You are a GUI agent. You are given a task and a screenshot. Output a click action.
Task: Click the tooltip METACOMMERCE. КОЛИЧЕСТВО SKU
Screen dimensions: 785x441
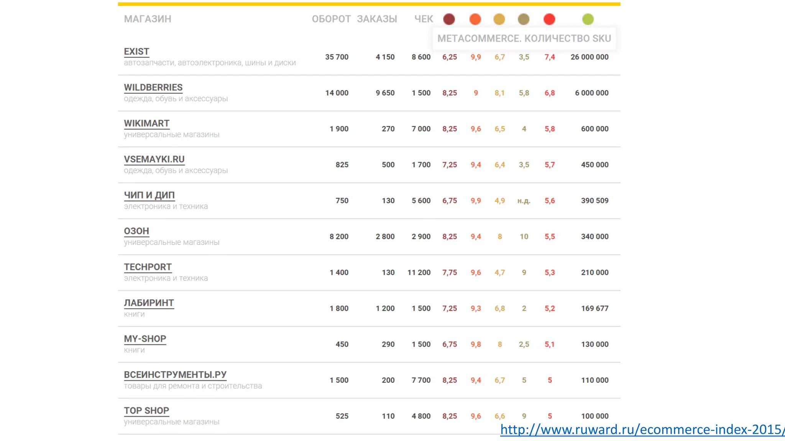click(x=524, y=39)
